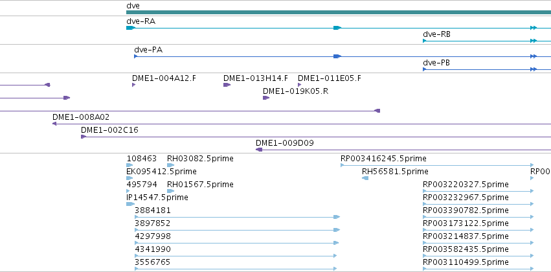
Task: Select the 4341990 feature label
Action: pyautogui.click(x=153, y=249)
